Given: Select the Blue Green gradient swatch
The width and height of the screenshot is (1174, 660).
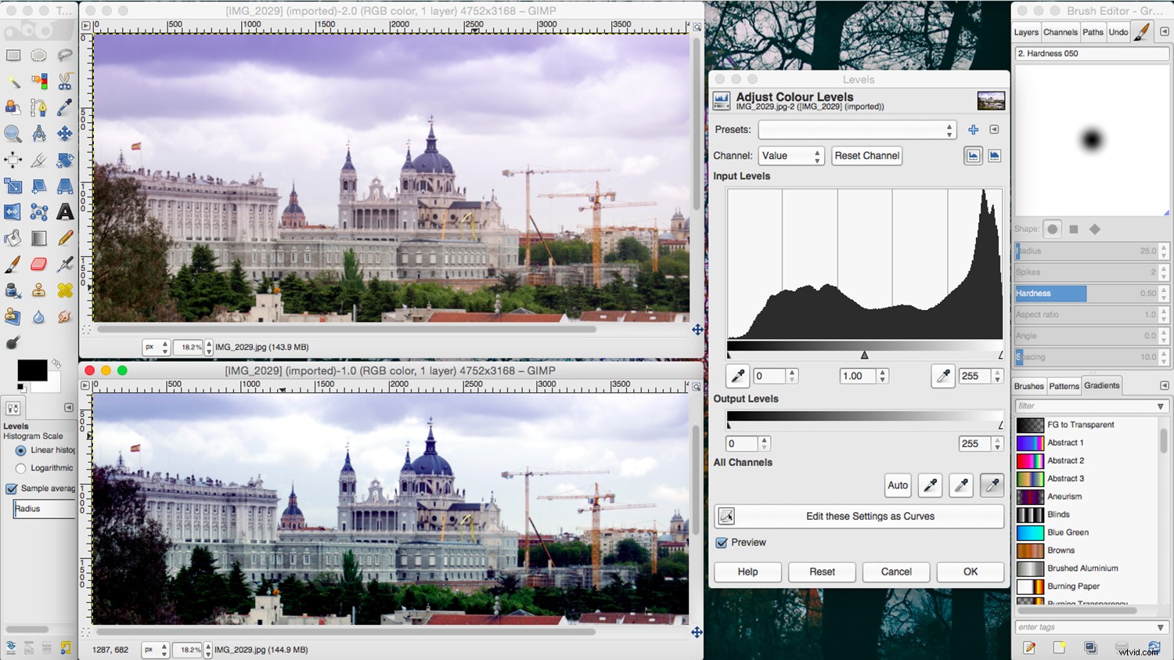Looking at the screenshot, I should click(x=1031, y=532).
